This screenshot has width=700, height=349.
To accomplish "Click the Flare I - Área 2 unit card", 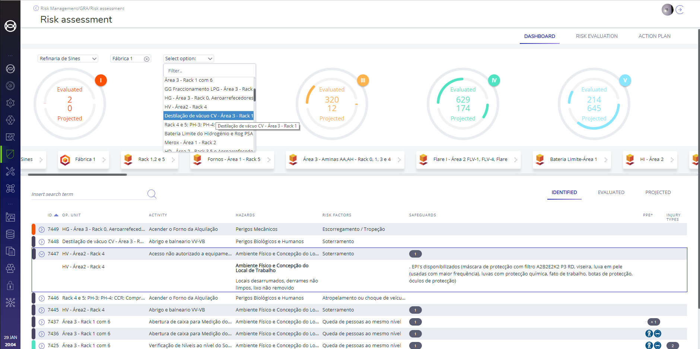I will (x=468, y=159).
